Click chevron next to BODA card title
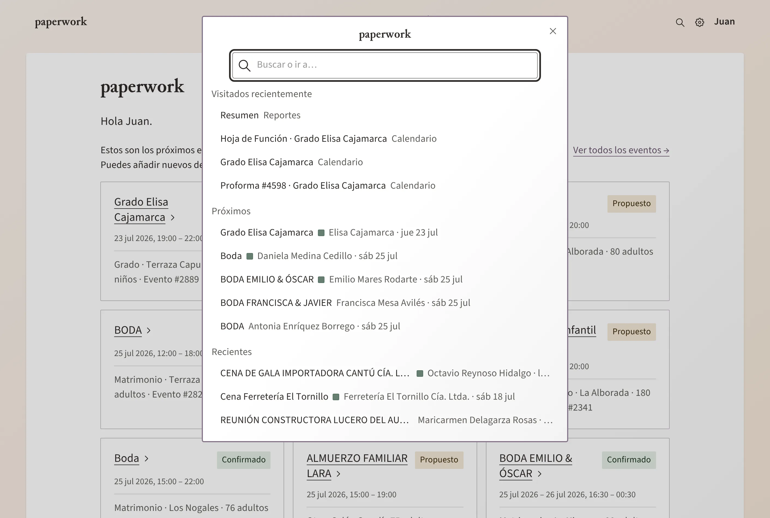This screenshot has height=518, width=770. (149, 330)
